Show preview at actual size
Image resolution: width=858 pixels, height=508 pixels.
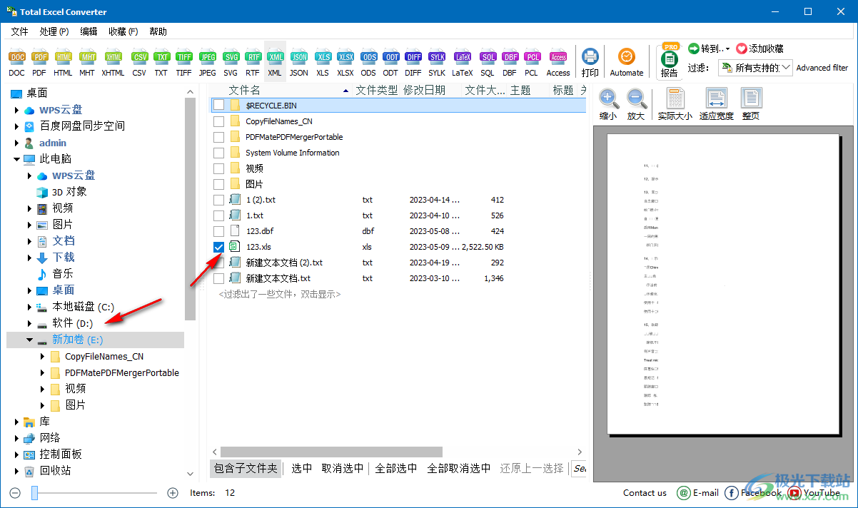[675, 104]
